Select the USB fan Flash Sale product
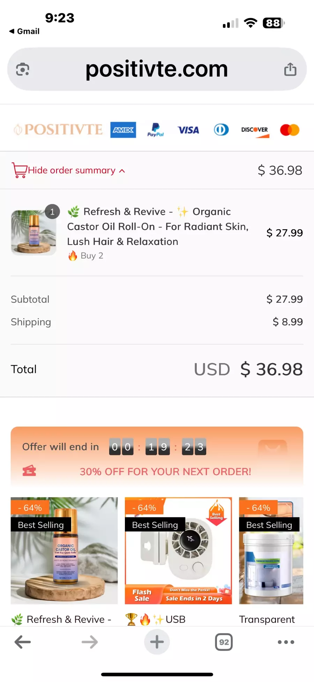Screen dimensions: 314x682 click(178, 550)
